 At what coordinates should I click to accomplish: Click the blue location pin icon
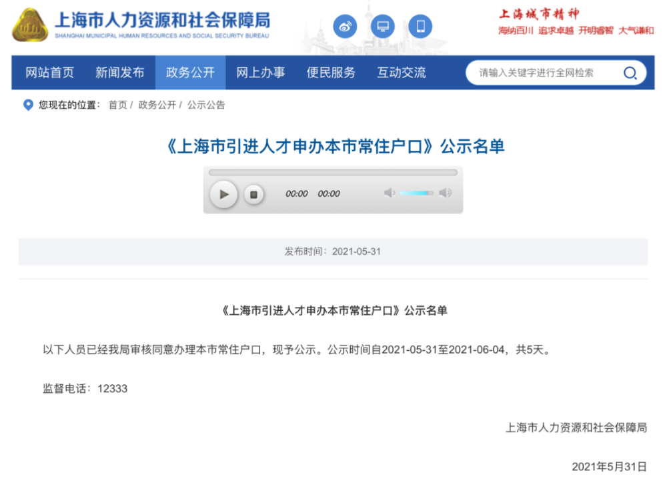click(28, 105)
